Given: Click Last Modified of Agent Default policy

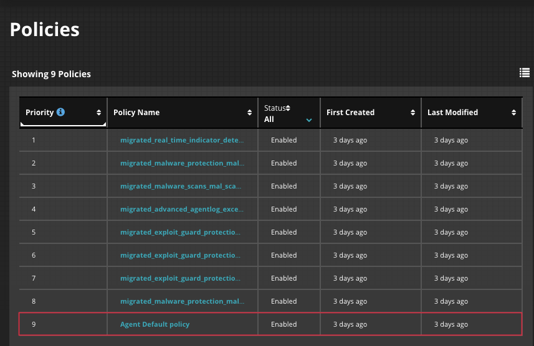Looking at the screenshot, I should click(x=451, y=325).
